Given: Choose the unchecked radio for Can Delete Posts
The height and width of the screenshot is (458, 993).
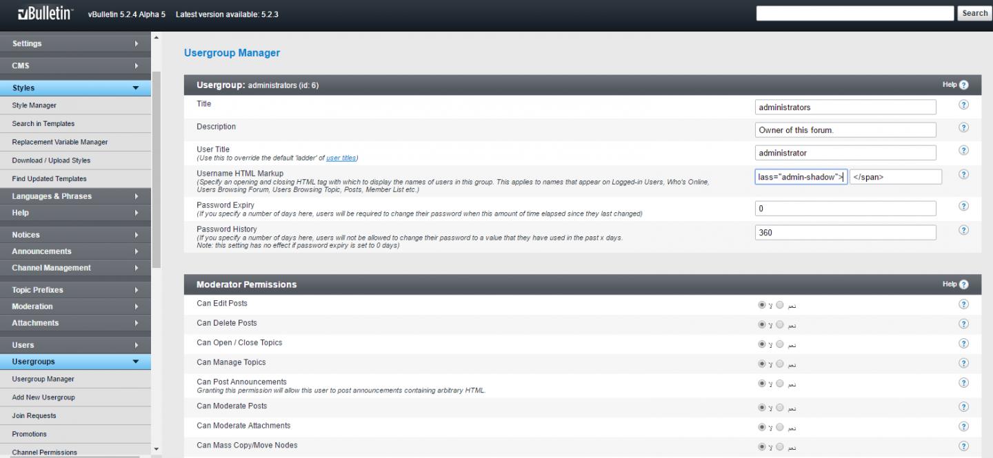Looking at the screenshot, I should tap(780, 324).
